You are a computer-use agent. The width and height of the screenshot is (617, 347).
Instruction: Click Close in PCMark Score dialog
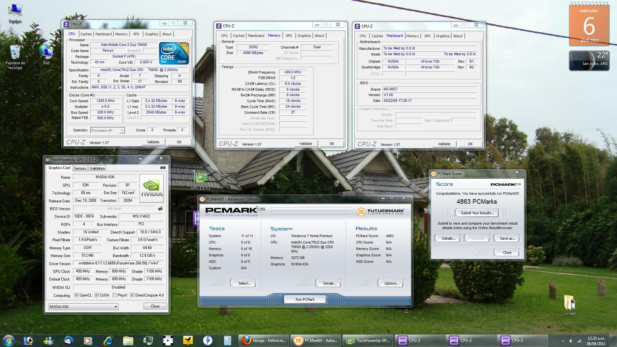[507, 252]
